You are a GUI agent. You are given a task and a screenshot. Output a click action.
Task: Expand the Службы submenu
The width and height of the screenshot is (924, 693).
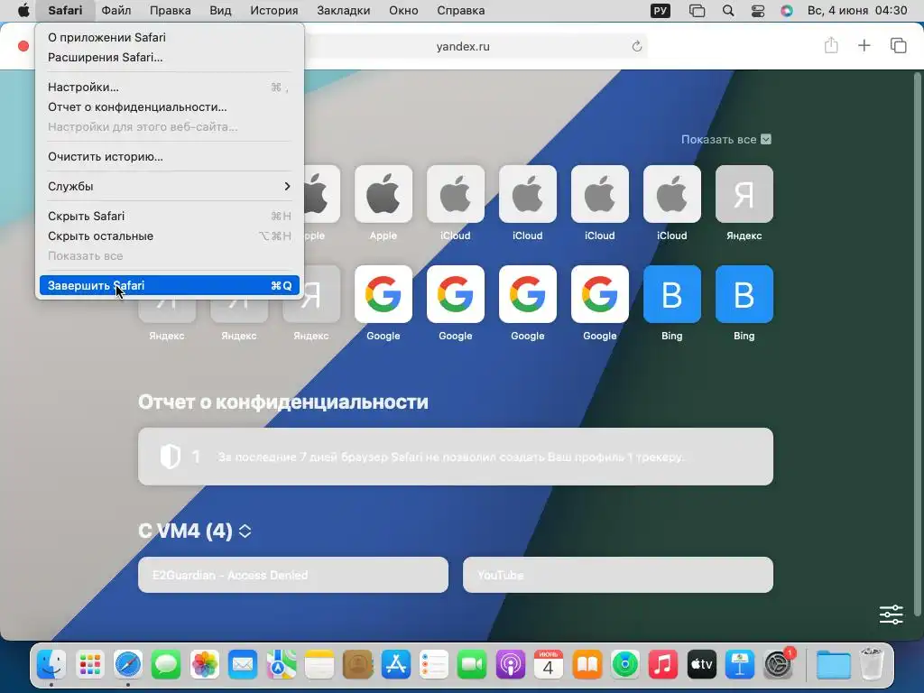(x=170, y=186)
